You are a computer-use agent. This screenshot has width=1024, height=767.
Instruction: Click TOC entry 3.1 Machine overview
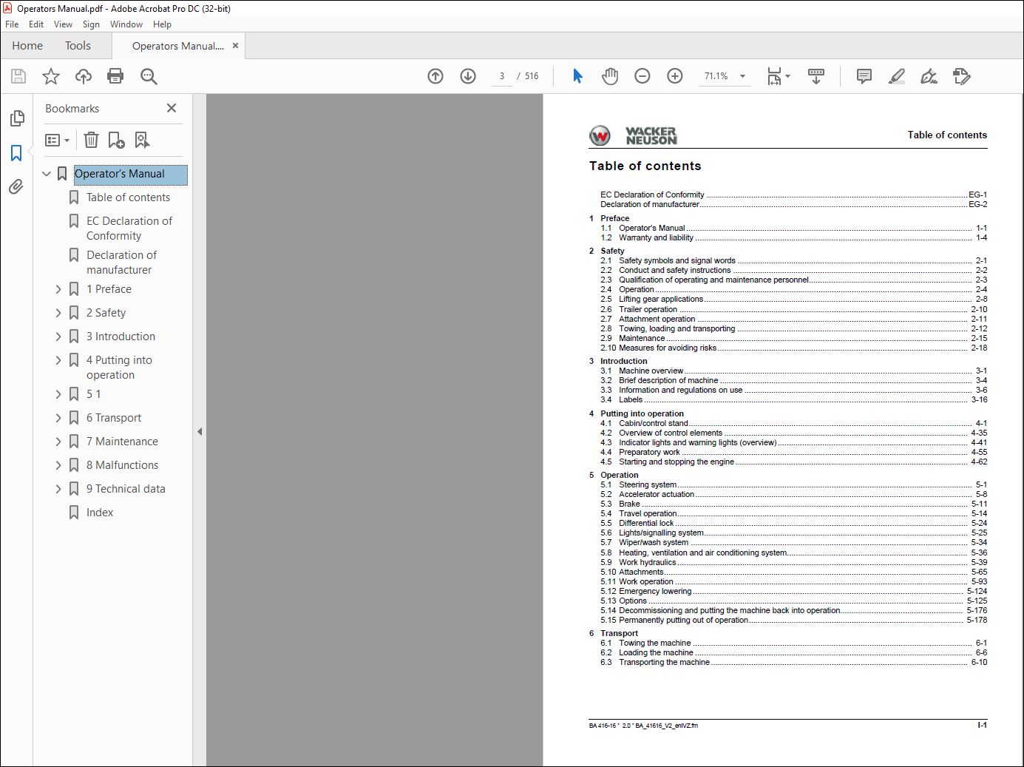pos(793,371)
